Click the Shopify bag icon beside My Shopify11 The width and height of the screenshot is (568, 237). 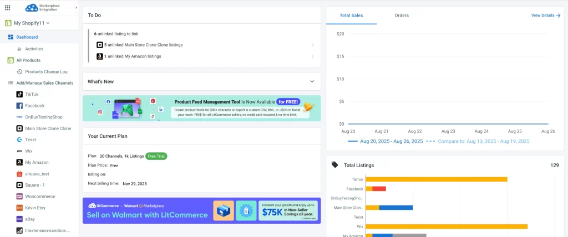click(x=8, y=23)
